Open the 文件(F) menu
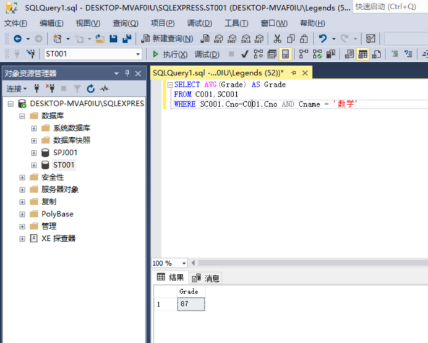 [15, 23]
